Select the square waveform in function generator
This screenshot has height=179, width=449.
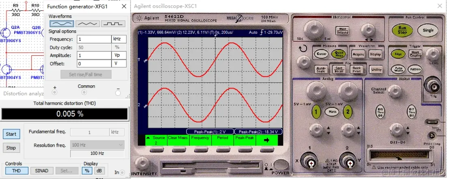[113, 24]
